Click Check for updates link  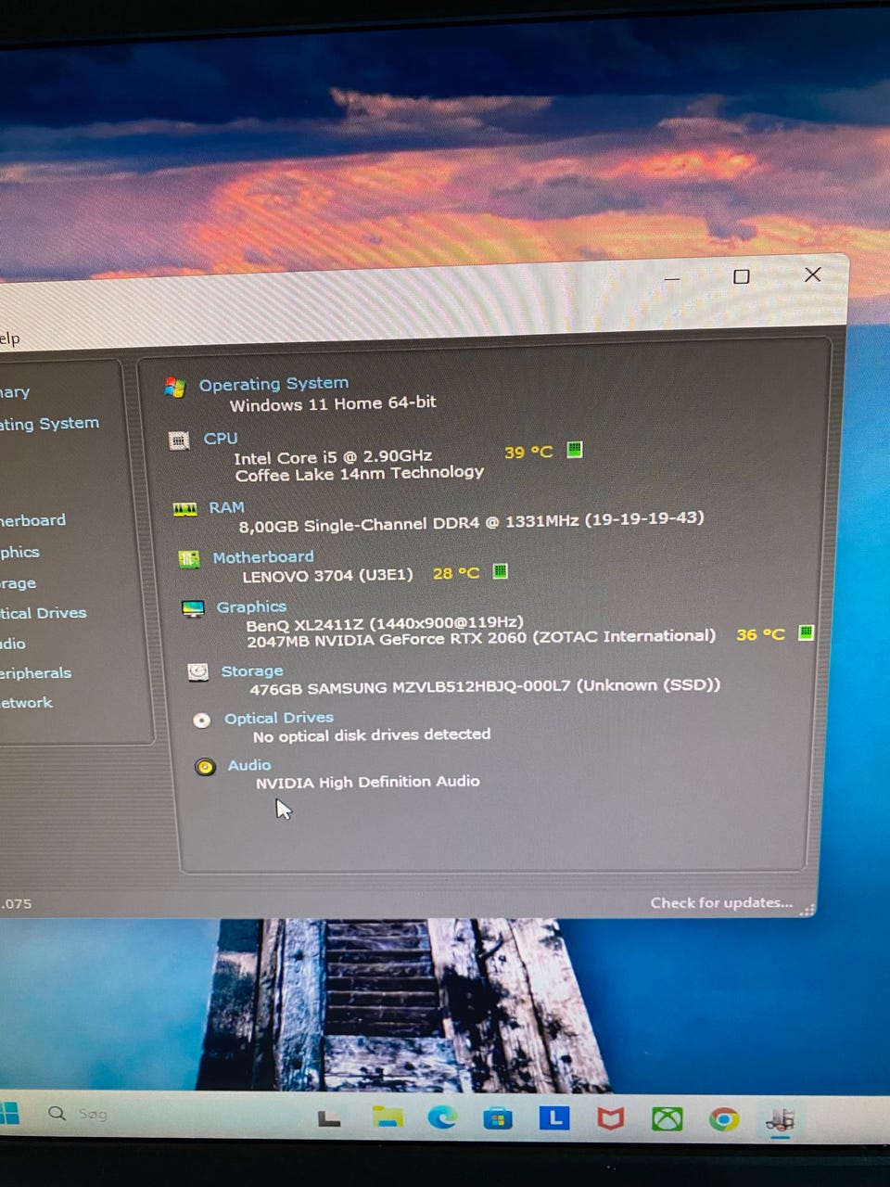721,902
